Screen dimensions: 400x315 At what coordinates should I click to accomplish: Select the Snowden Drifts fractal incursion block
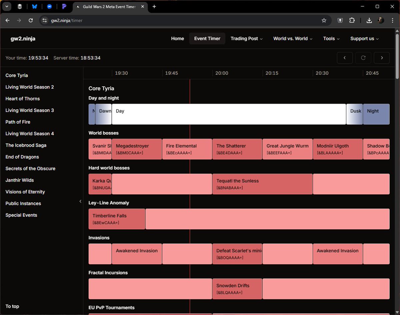tap(237, 289)
